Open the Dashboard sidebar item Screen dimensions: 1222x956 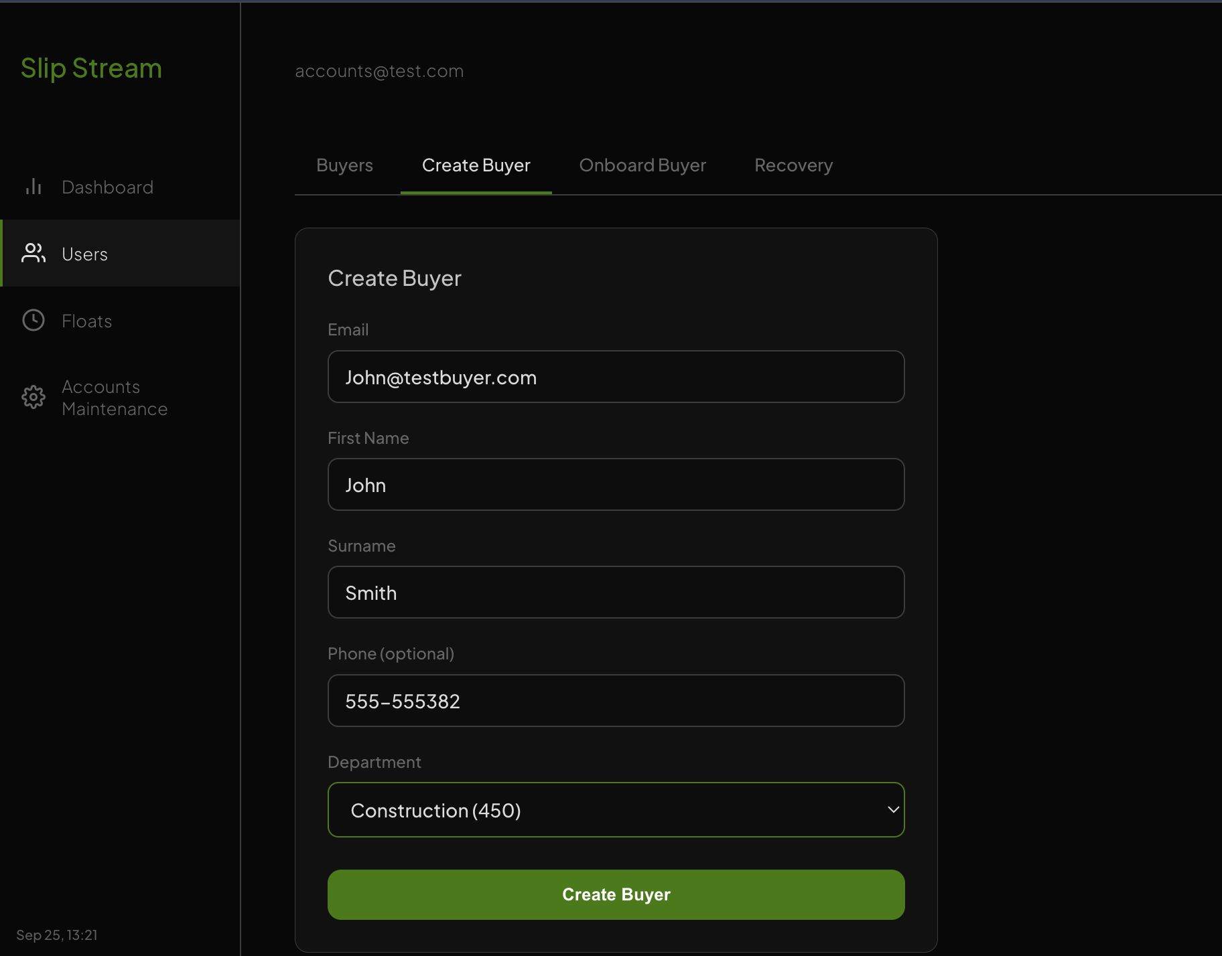pyautogui.click(x=120, y=187)
